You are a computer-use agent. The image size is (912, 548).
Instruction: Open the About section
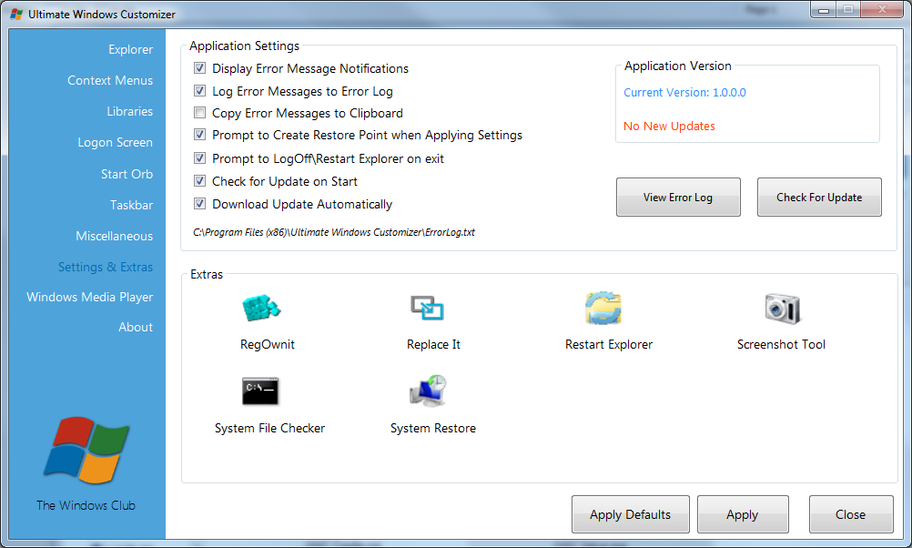coord(136,327)
